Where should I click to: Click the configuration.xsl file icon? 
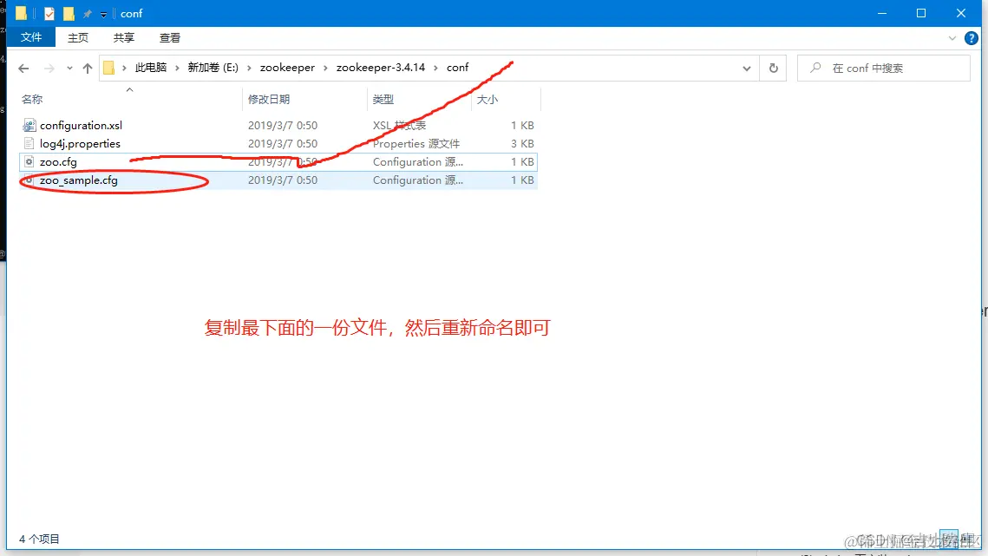(x=29, y=126)
